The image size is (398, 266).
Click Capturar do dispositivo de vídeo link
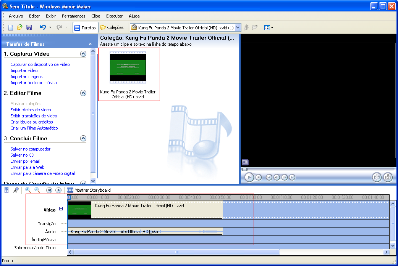click(40, 64)
